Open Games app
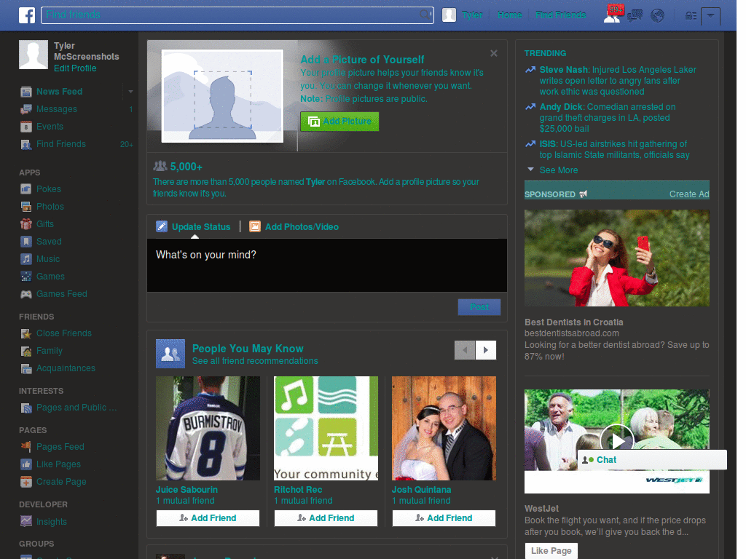 [50, 277]
